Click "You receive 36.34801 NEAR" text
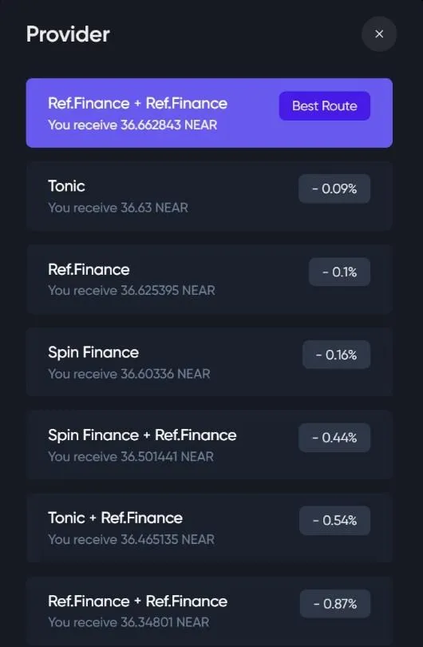The height and width of the screenshot is (647, 423). (x=128, y=622)
